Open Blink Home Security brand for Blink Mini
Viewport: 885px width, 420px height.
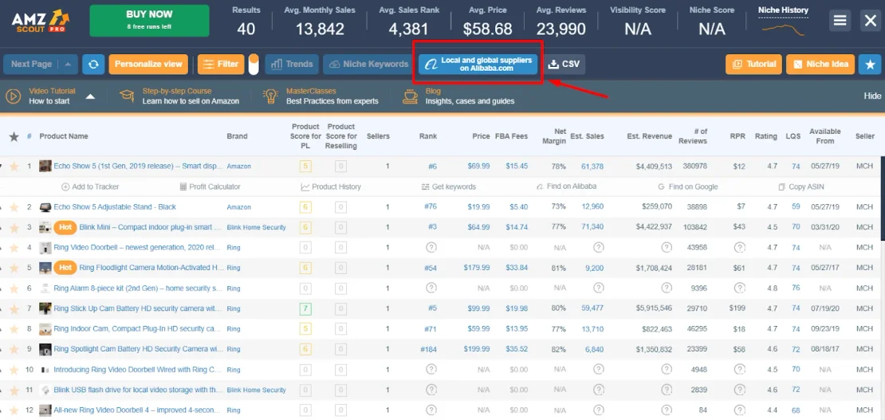point(256,227)
